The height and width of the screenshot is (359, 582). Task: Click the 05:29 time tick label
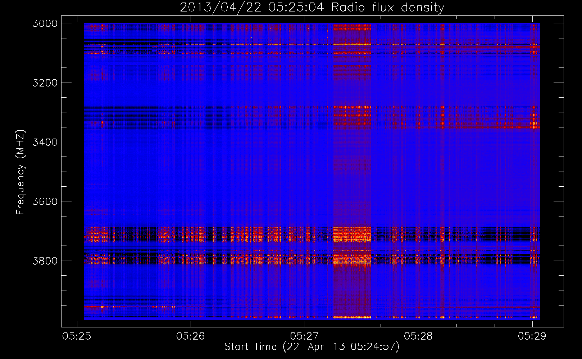(532, 336)
